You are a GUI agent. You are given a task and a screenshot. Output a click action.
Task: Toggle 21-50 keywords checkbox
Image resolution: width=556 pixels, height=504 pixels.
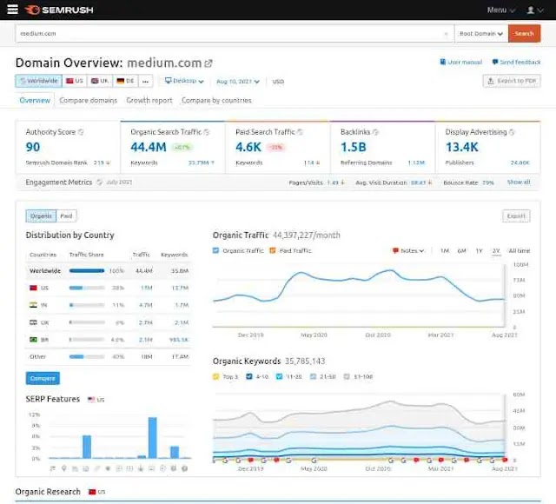click(x=313, y=376)
